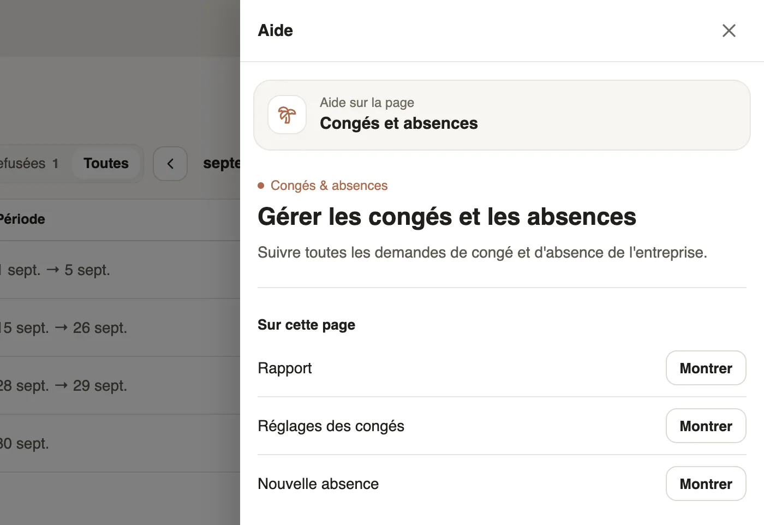Viewport: 764px width, 525px height.
Task: Click the month label next to the chevron
Action: (x=222, y=164)
